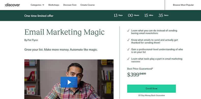Image resolution: width=201 pixels, height=99 pixels.
Task: Click the checkmark beside Learn what tools
Action: point(128,59)
